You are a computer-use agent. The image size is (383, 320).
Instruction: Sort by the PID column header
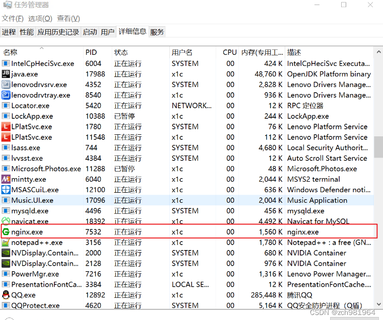pos(98,52)
